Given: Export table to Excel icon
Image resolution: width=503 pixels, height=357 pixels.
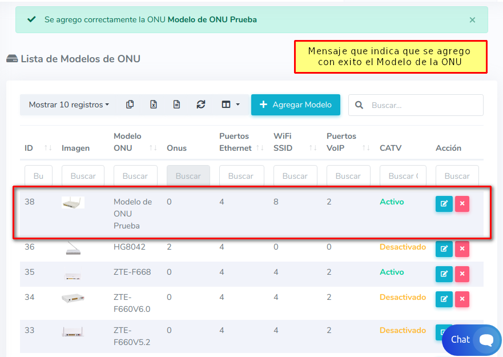Looking at the screenshot, I should click(x=154, y=105).
